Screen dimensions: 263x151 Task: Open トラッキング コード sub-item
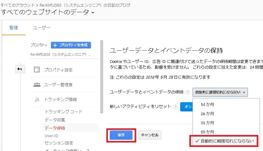(x=63, y=112)
